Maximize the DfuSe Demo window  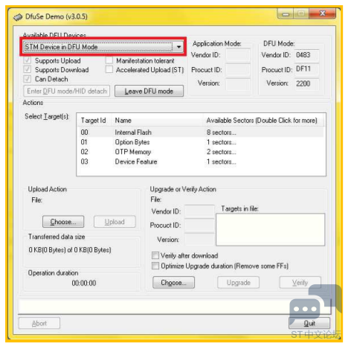301,13
